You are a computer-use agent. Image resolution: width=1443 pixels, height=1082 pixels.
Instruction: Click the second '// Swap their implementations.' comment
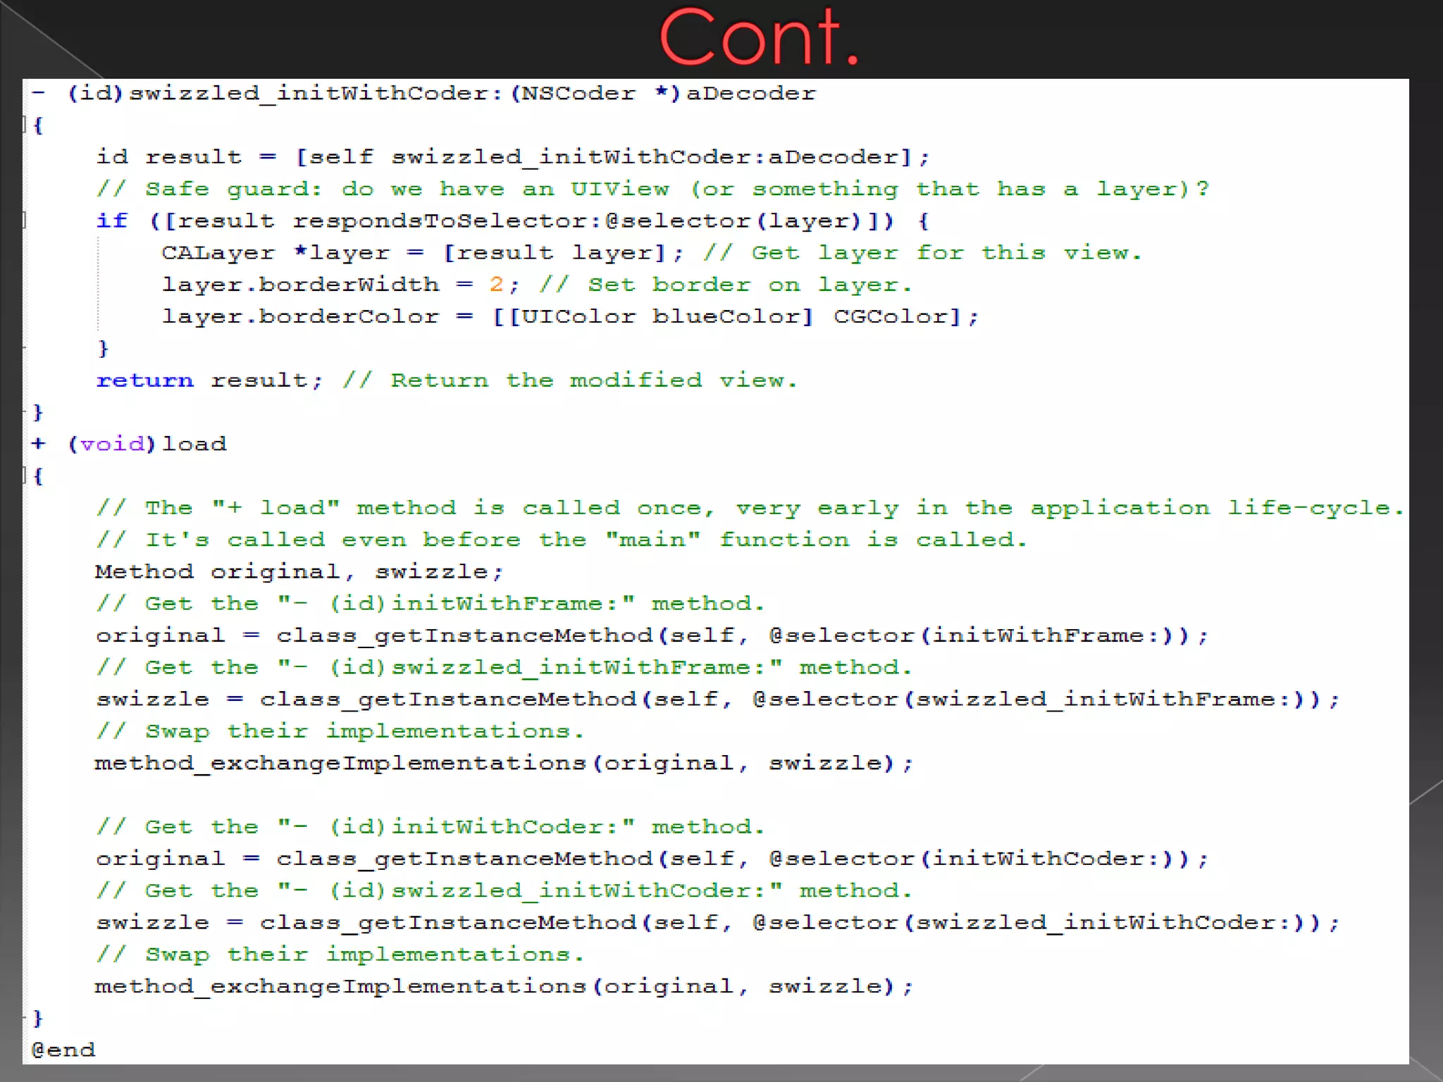pyautogui.click(x=340, y=954)
